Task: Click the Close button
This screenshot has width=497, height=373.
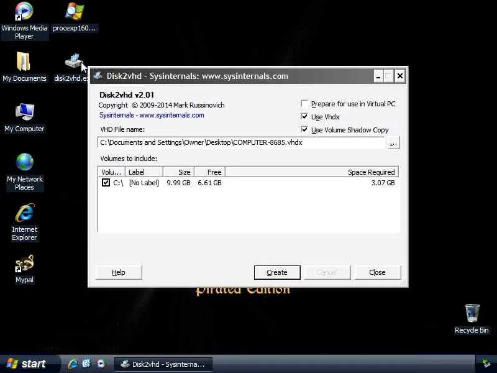Action: (378, 272)
